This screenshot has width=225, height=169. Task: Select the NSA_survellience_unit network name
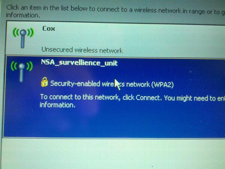79,63
